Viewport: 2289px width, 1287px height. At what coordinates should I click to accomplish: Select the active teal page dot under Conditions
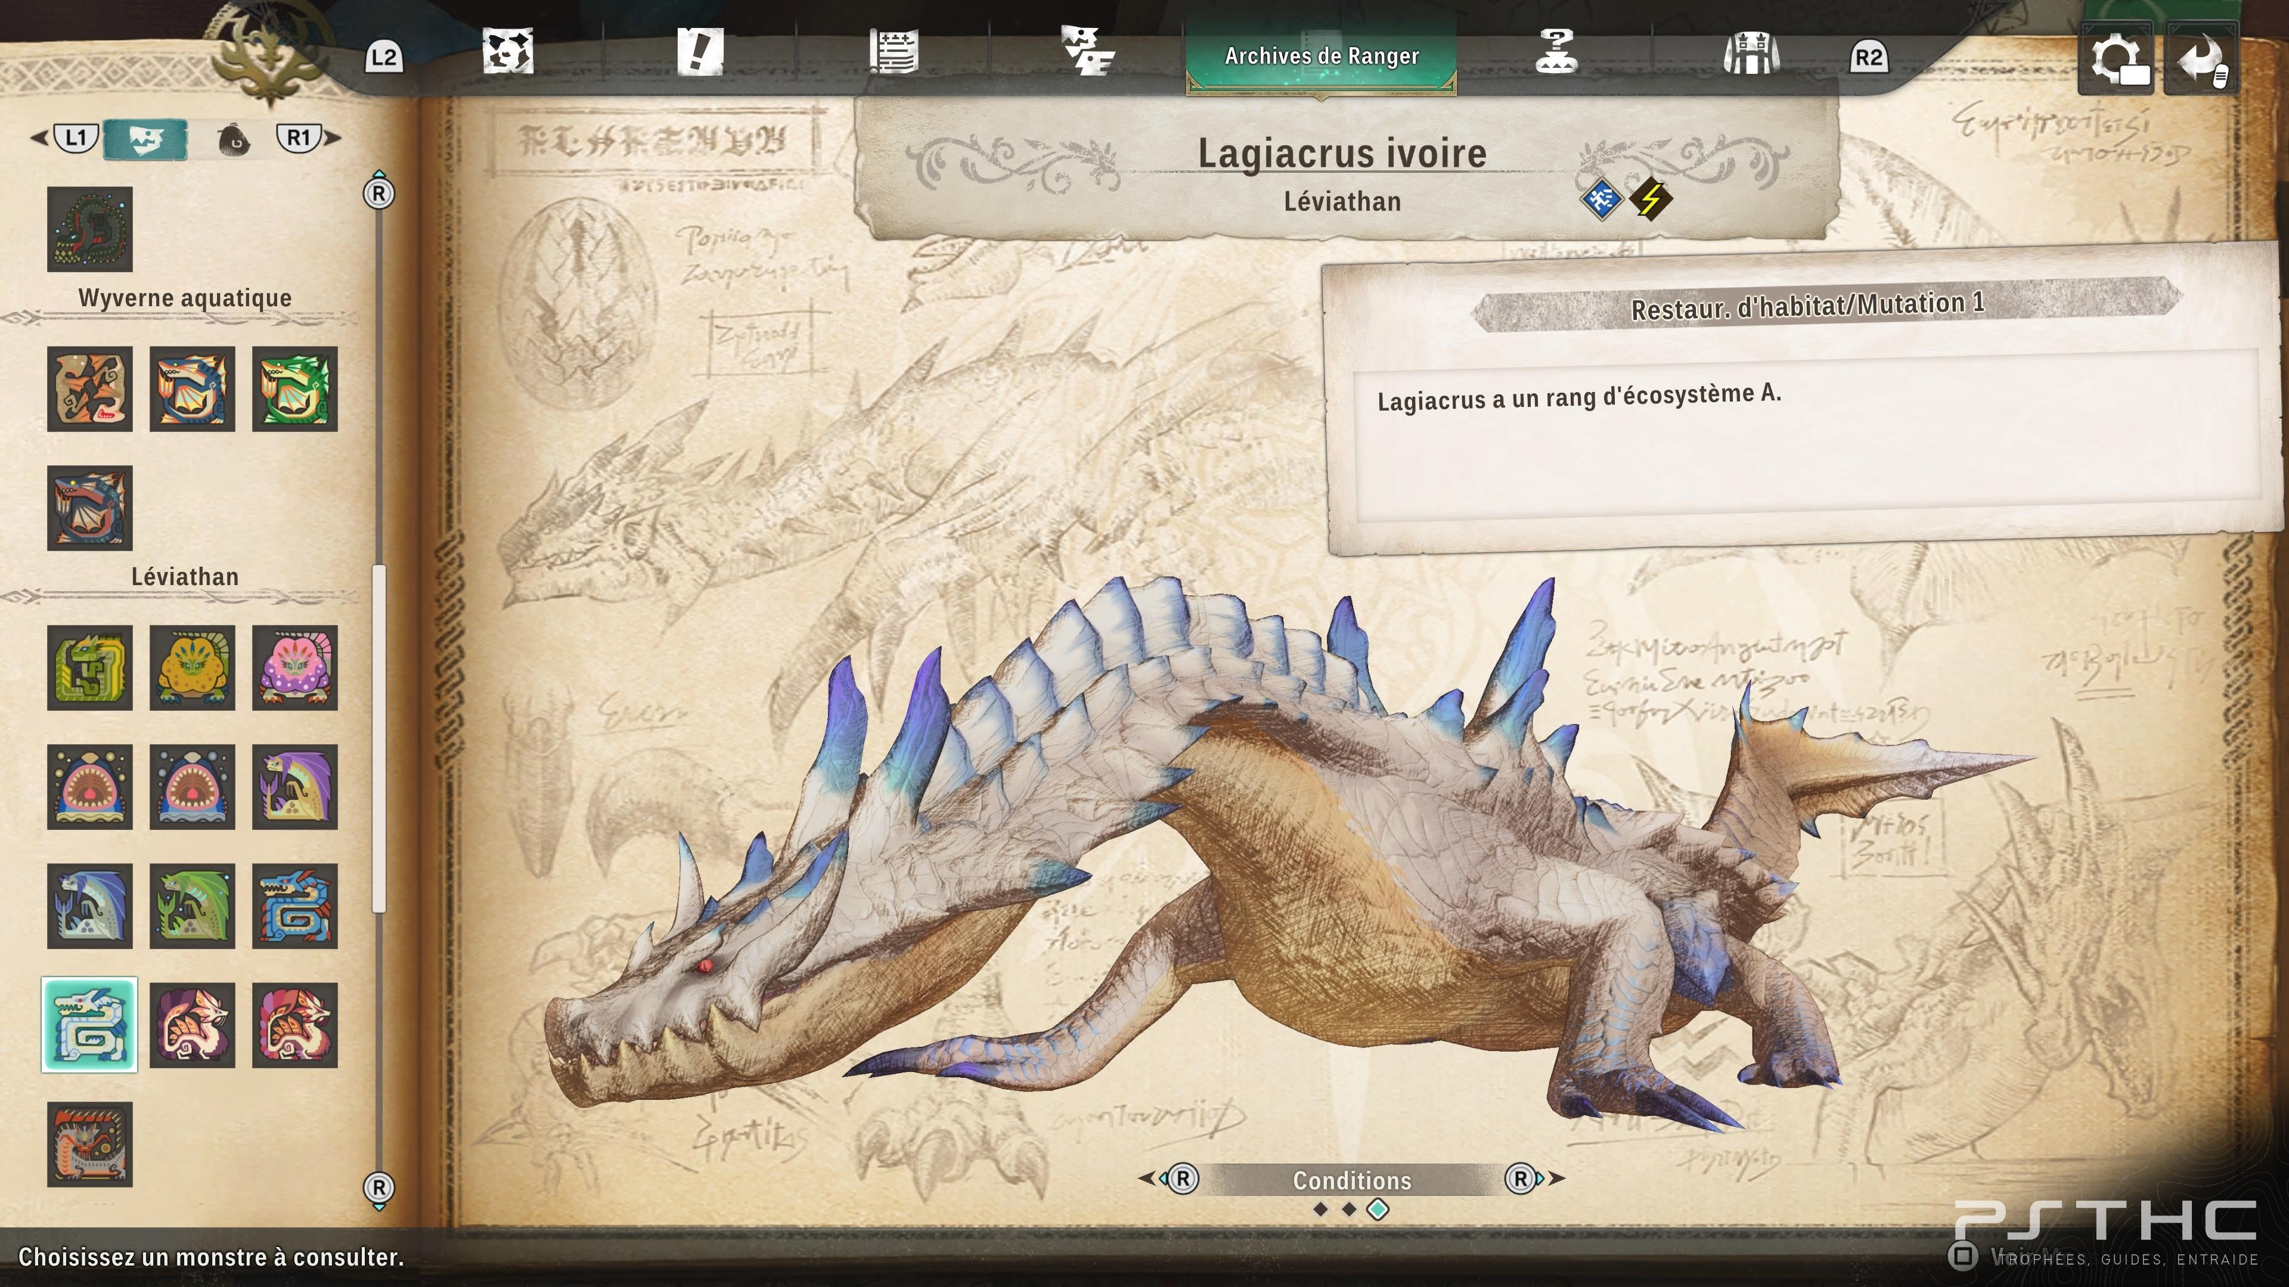pos(1378,1210)
